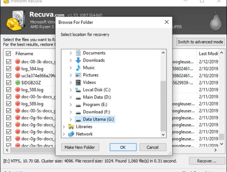This screenshot has height=172, width=227.
Task: Click folder tree scroll up arrow
Action: tap(163, 53)
